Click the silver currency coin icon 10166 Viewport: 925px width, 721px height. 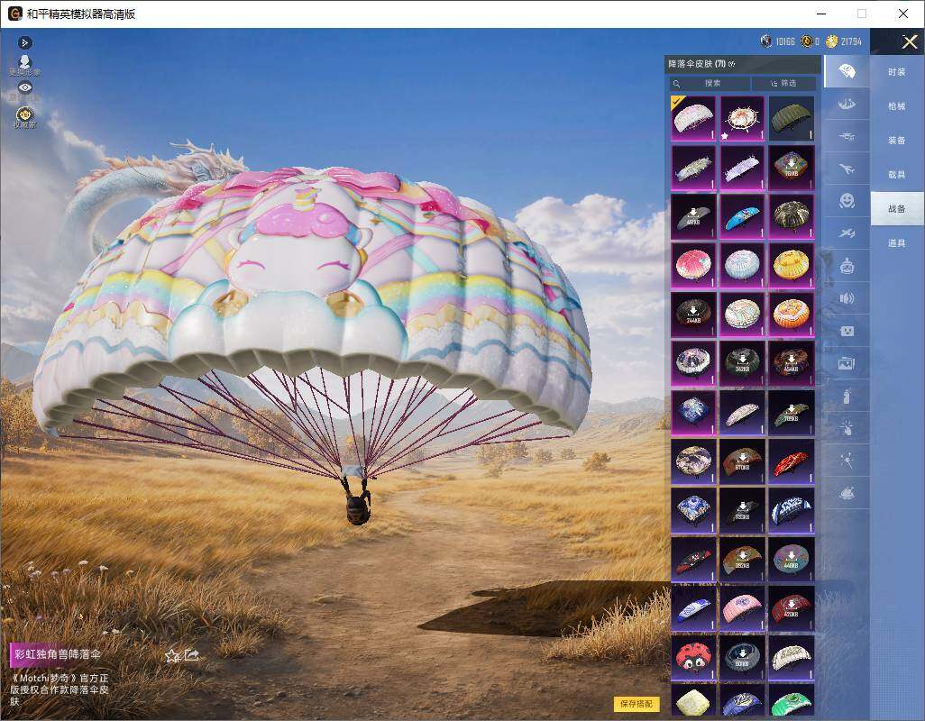[x=766, y=41]
